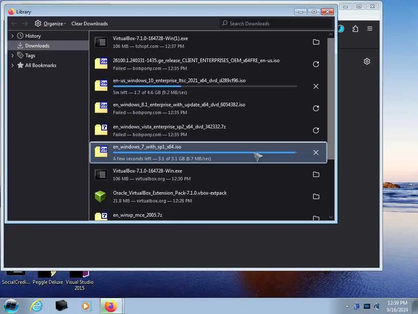Click the ISO file icon of the 26100 release

[101, 63]
